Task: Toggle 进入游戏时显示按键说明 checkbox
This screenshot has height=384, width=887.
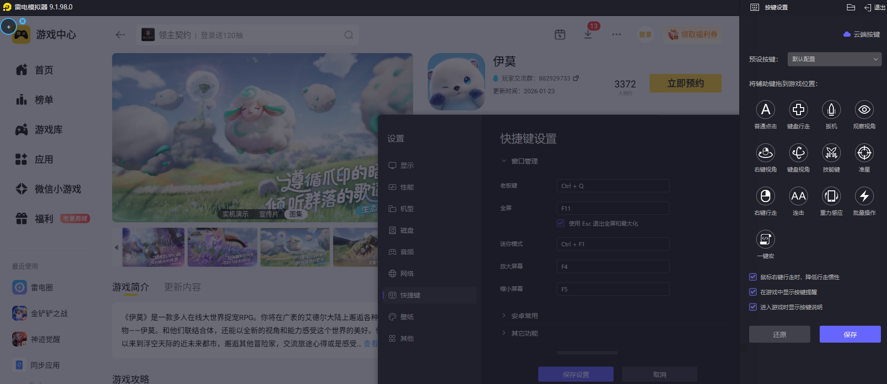Action: [753, 307]
